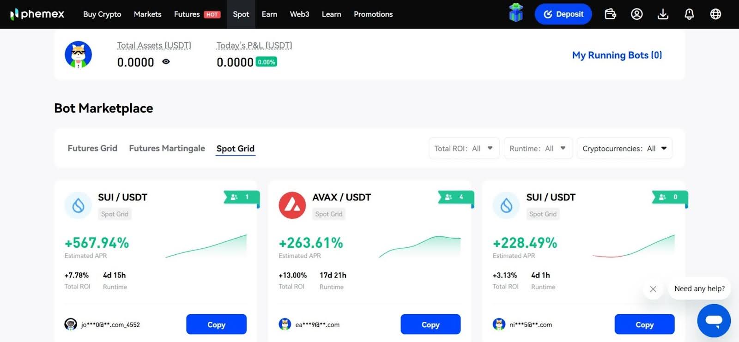739x342 pixels.
Task: Click the Bot Marketplace heading
Action: pyautogui.click(x=103, y=108)
